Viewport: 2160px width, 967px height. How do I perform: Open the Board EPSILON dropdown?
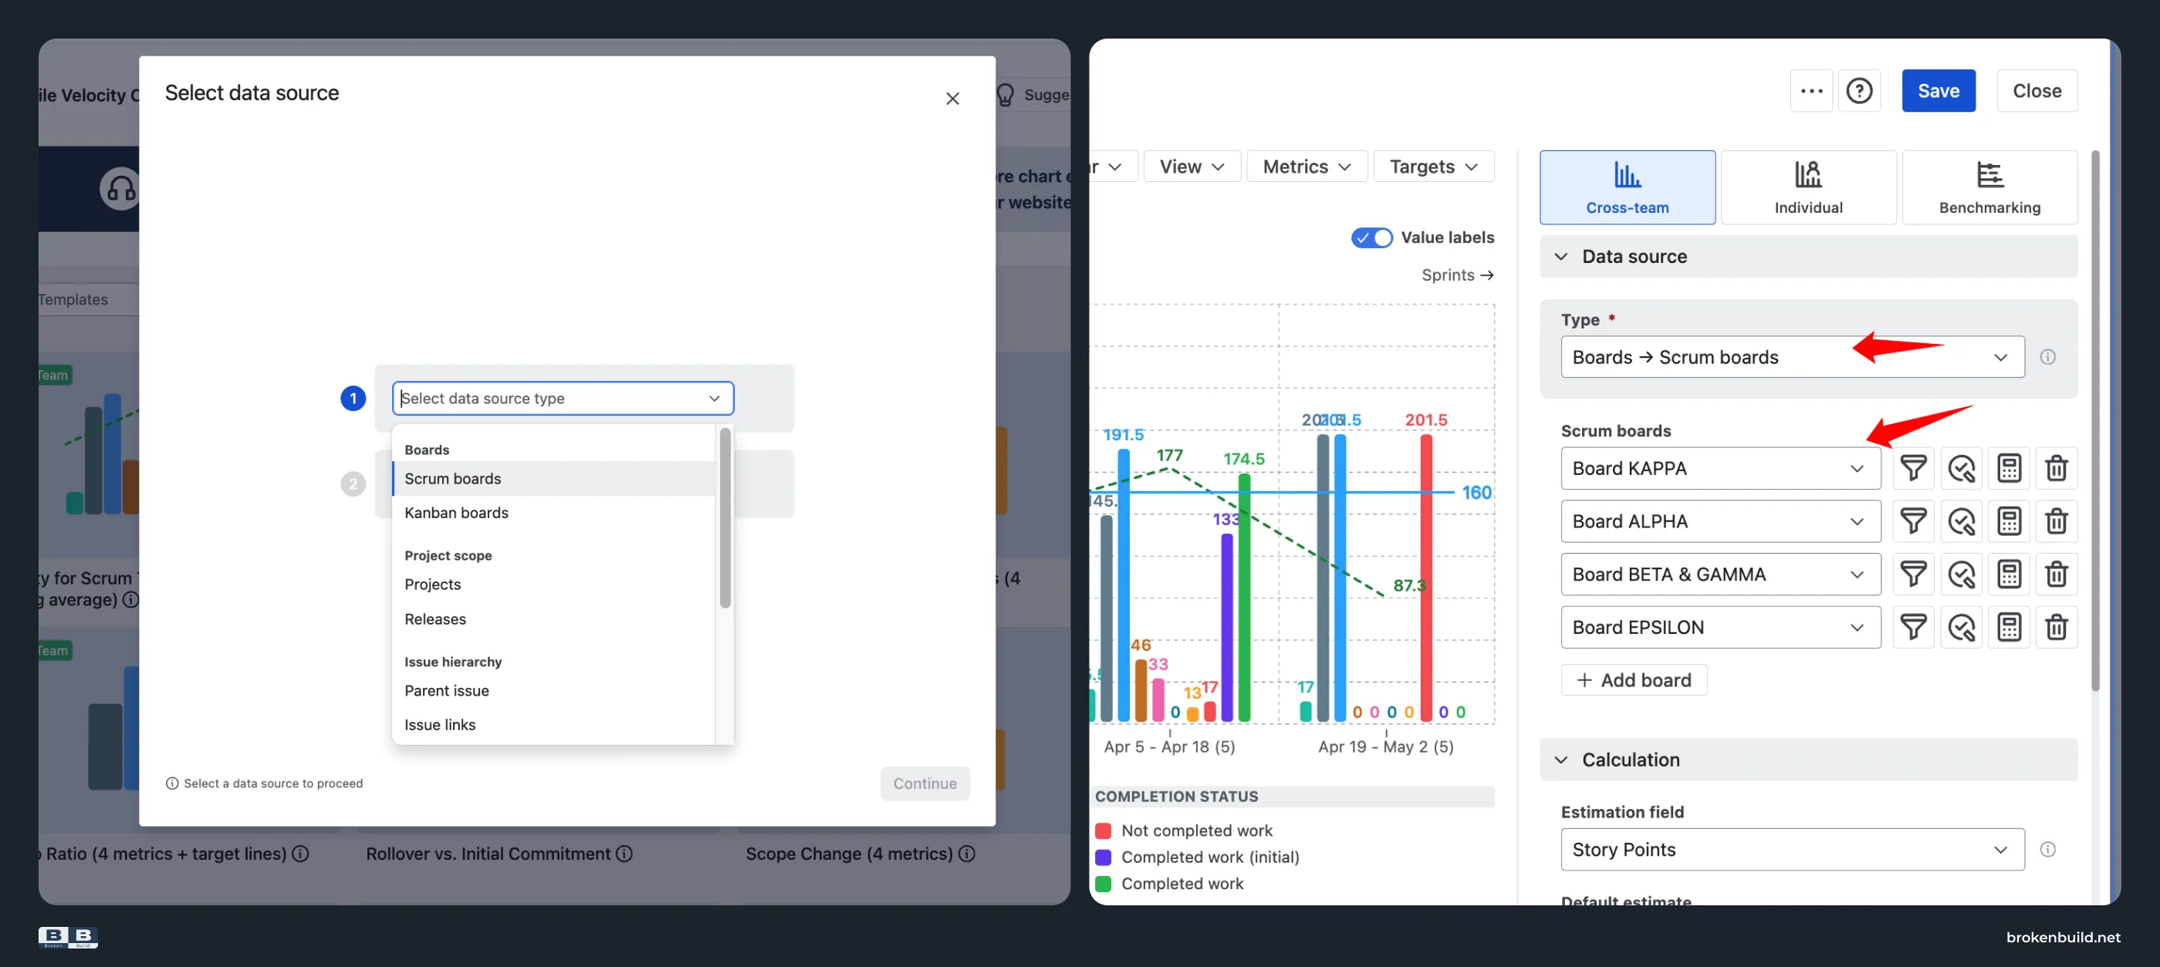[1721, 627]
